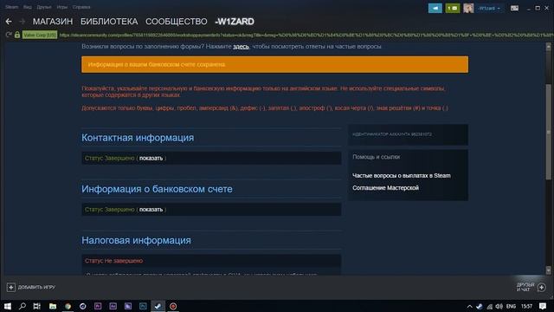Viewport: 554px width, 312px height.
Task: Open the Справка menu
Action: [x=81, y=7]
